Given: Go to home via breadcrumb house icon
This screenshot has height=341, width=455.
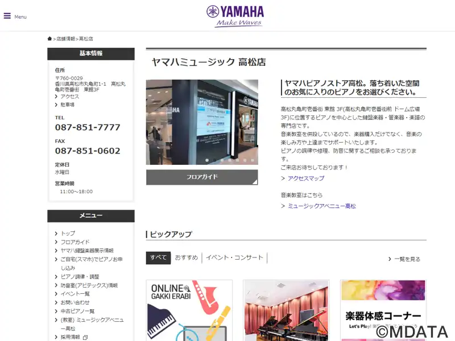Looking at the screenshot, I should coord(49,39).
